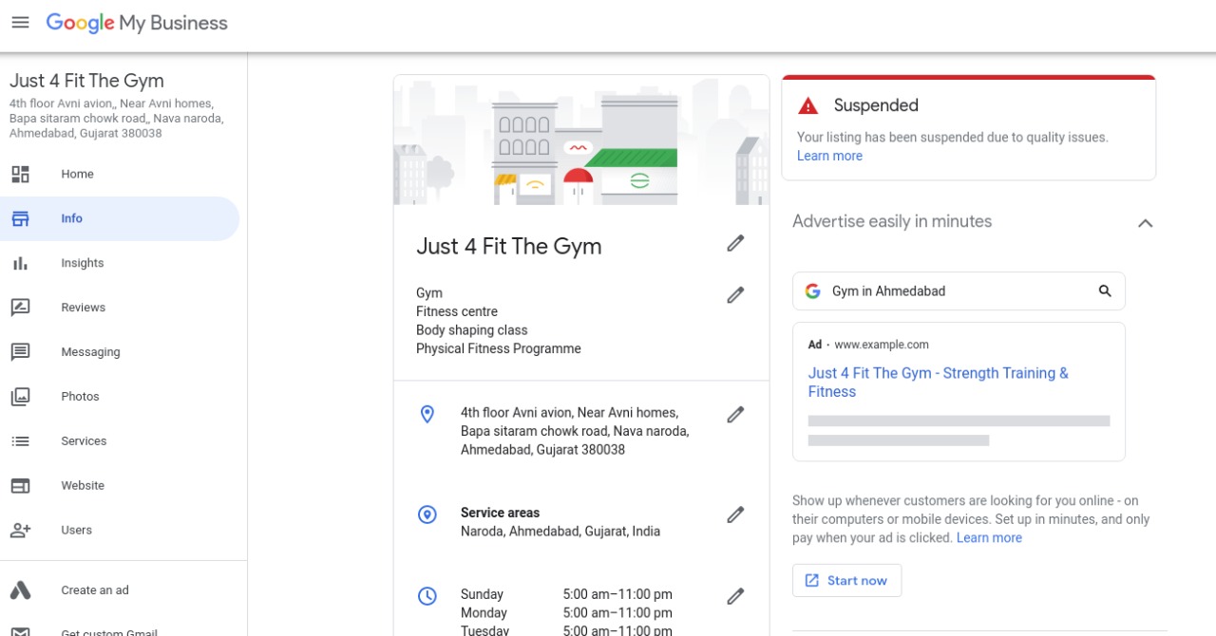Edit the business name with pencil icon
The image size is (1216, 636).
click(735, 244)
